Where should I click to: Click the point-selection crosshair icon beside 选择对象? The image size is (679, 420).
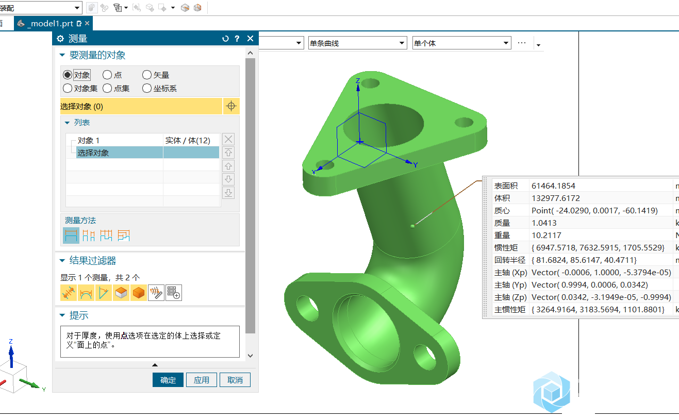(x=231, y=106)
